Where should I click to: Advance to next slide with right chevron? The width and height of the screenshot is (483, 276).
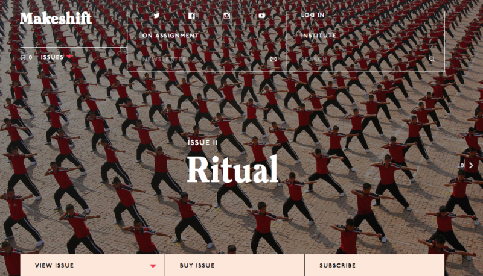471,165
